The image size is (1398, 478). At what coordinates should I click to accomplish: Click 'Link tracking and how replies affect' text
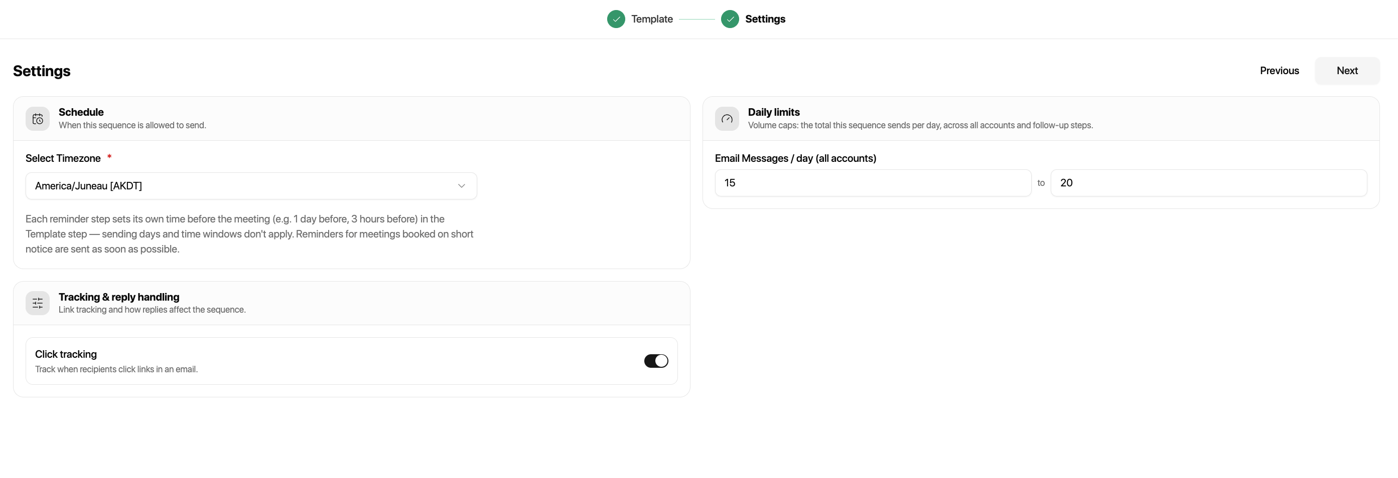point(152,310)
